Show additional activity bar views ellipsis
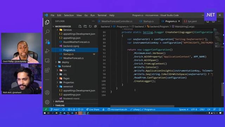The width and height of the screenshot is (225, 127). [47, 79]
